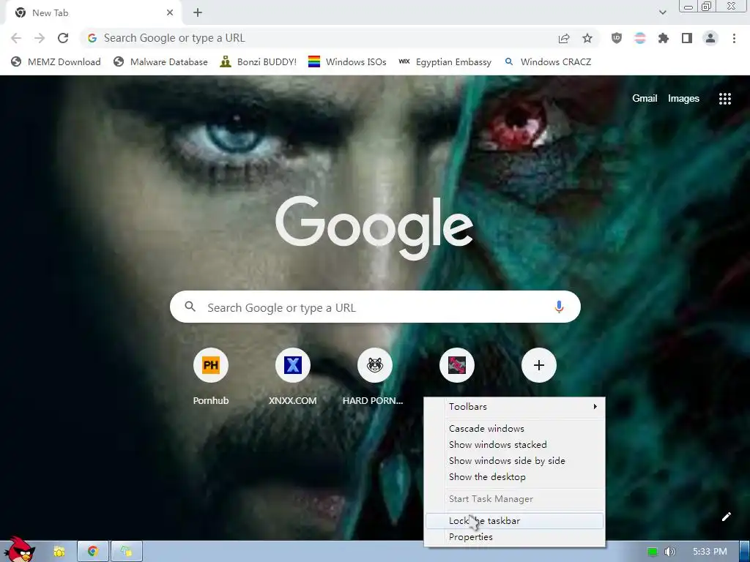Open the Angry Birds start button
The height and width of the screenshot is (562, 750).
tap(20, 549)
